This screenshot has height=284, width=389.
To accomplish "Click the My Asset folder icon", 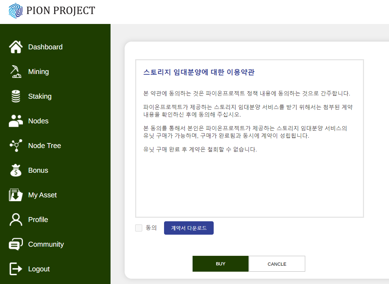I will [x=16, y=195].
